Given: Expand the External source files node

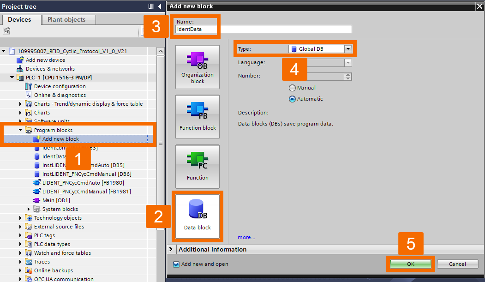Looking at the screenshot, I should [x=20, y=227].
